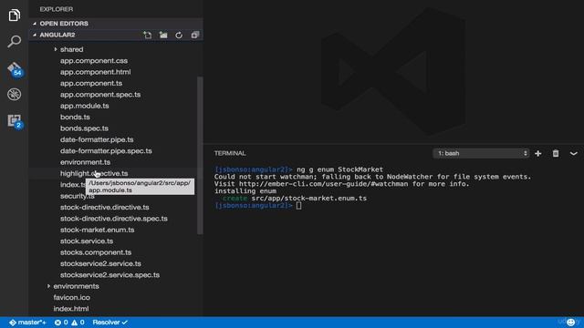Click the terminal prompt input line

coord(257,205)
